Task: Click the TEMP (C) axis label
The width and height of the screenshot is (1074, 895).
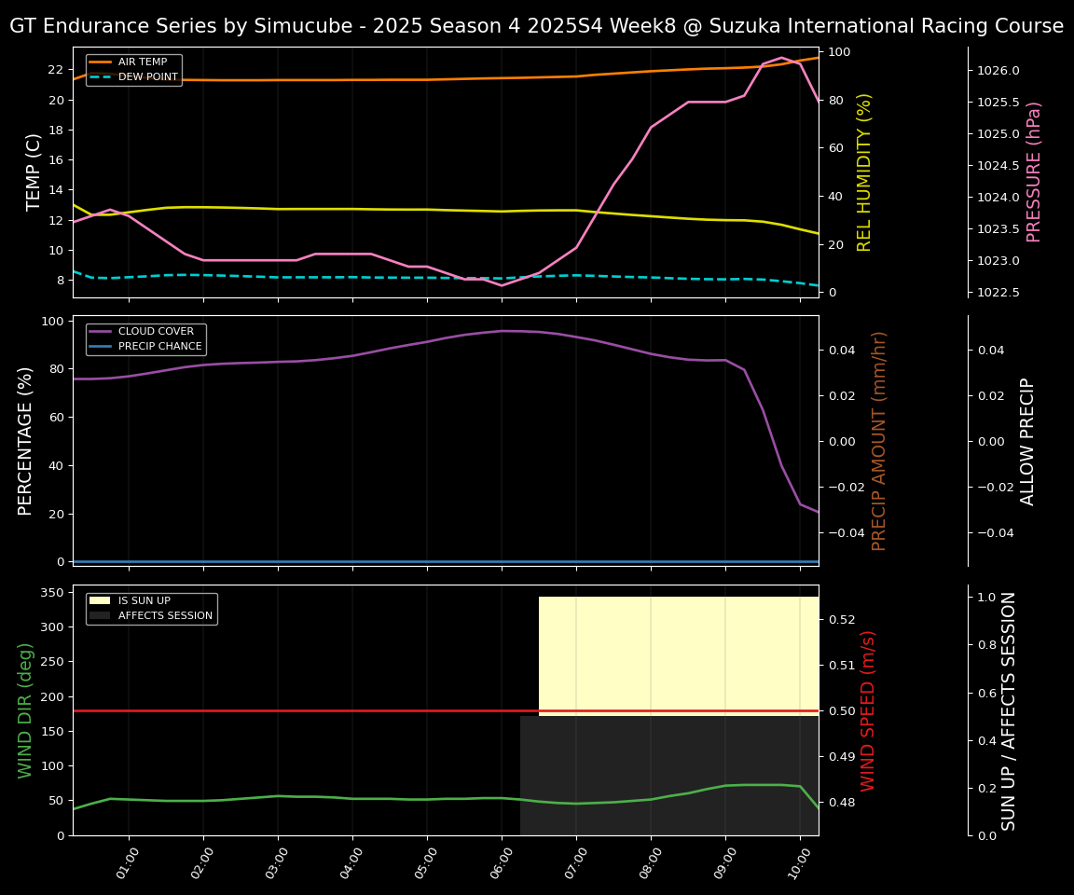Action: click(34, 172)
